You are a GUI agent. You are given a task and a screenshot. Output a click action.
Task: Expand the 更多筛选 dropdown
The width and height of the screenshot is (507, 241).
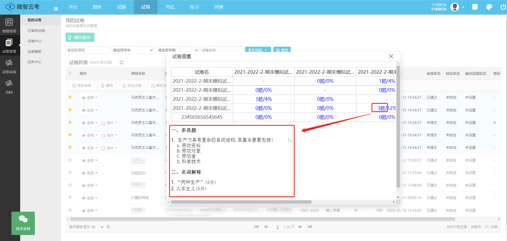257,50
